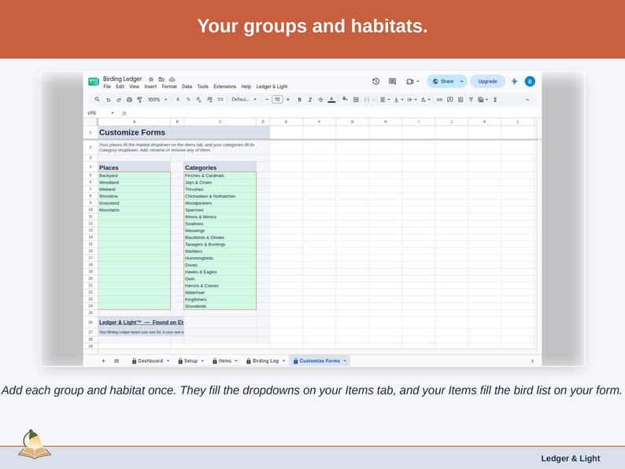Viewport: 625px width, 469px height.
Task: Open text wrapping dropdown
Action: (412, 100)
